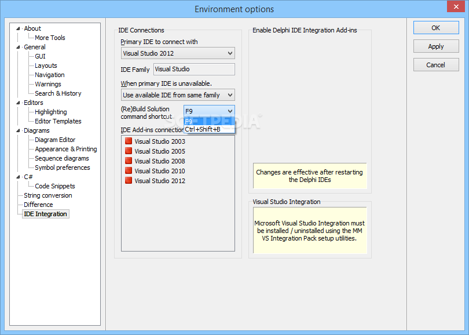The image size is (469, 335).
Task: Open the More Tools page
Action: (x=50, y=38)
